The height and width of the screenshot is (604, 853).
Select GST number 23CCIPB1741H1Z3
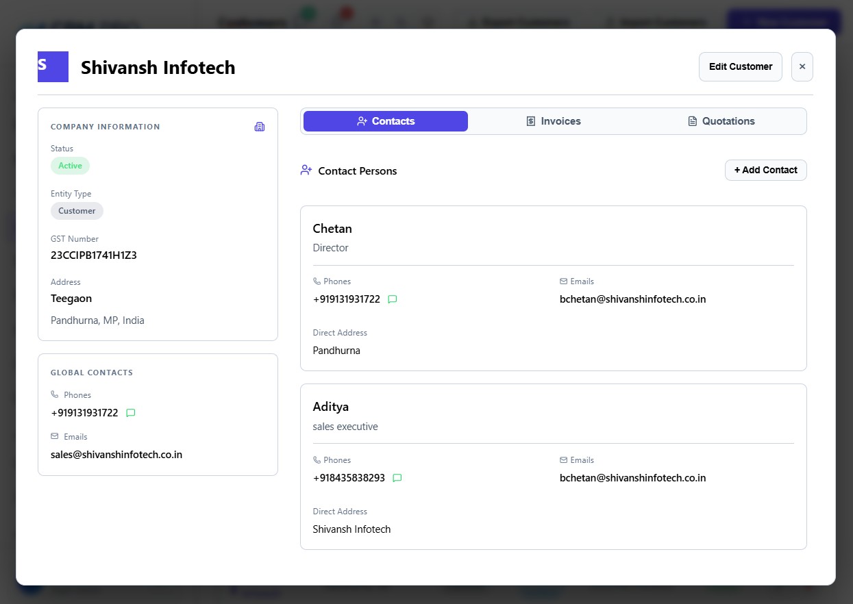(x=94, y=255)
